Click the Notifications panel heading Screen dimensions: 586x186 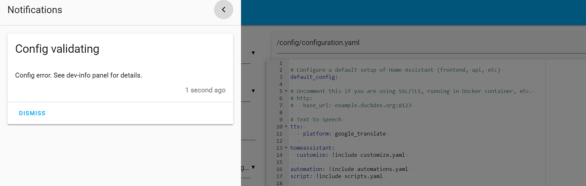click(x=35, y=10)
